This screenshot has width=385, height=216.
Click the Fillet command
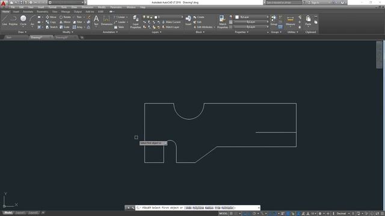pos(78,22)
